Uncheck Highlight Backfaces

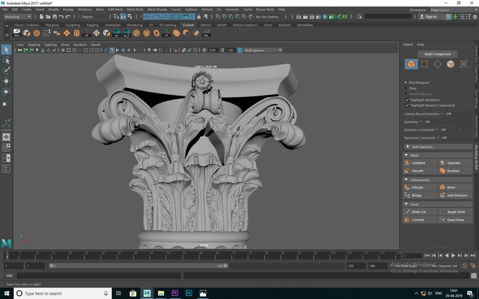pos(407,100)
